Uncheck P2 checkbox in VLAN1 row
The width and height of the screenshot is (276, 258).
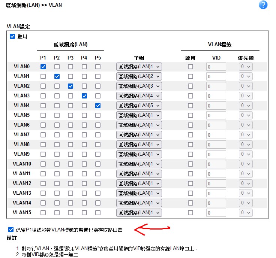(57, 76)
